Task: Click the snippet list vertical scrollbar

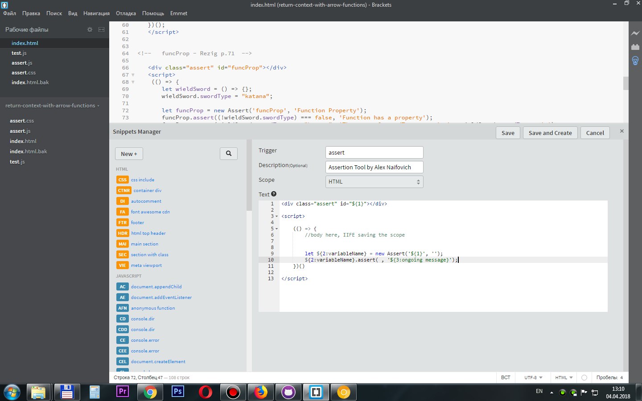Action: tap(249, 176)
